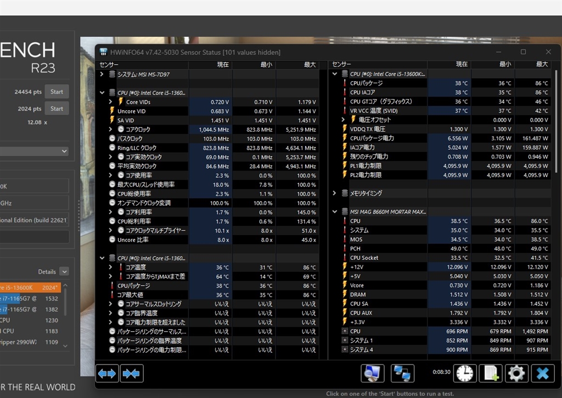Click the センサー column header in left pane
562x398 pixels.
pos(143,65)
